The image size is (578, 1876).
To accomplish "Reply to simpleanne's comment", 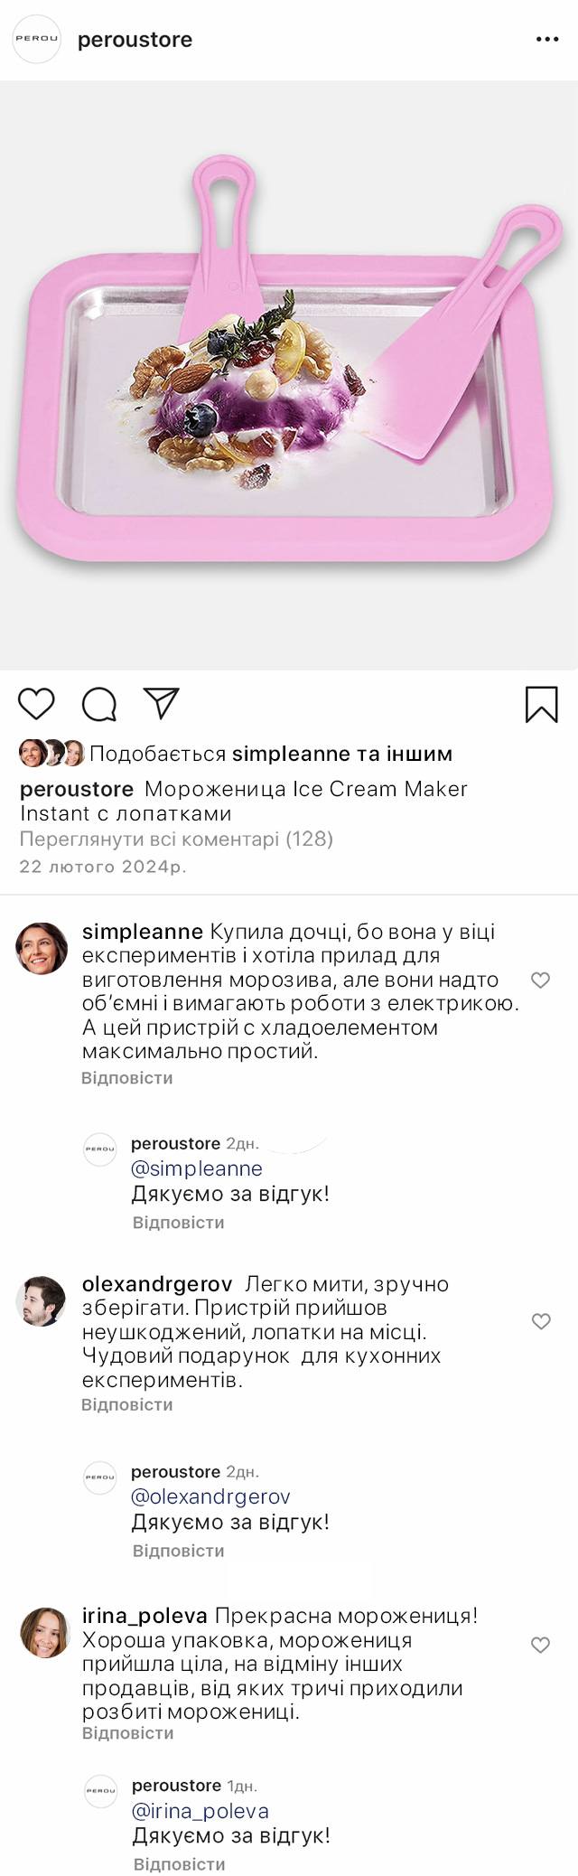I will [126, 1078].
